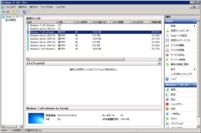Click the ヘルプ icon in actions pane

(x=167, y=79)
